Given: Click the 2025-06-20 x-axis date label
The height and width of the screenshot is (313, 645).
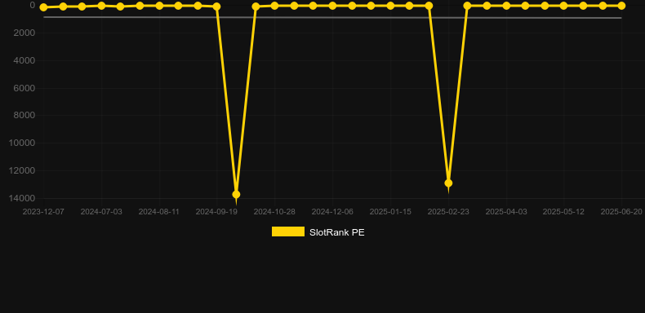Looking at the screenshot, I should pos(621,212).
